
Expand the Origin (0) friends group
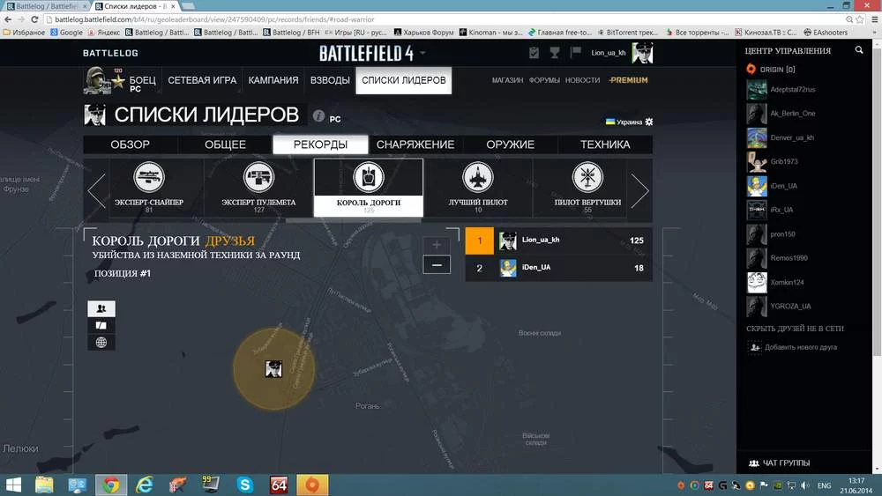coord(771,69)
